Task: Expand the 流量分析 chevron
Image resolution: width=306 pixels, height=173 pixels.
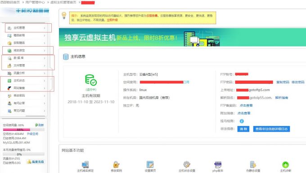Action: pos(45,74)
